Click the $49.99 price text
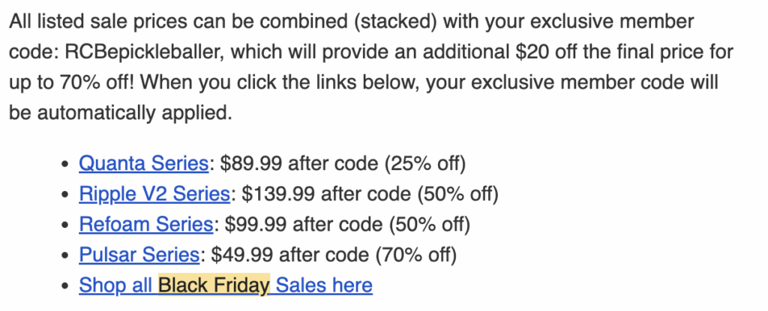Viewport: 768px width, 311px height. pyautogui.click(x=241, y=255)
